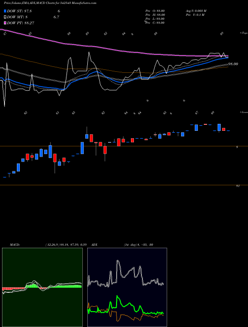Click the blue DOW ST legend swatch
Image resolution: width=248 pixels, height=327 pixels.
pyautogui.click(x=5, y=11)
